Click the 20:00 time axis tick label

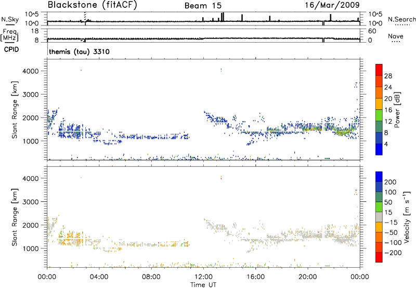pyautogui.click(x=308, y=277)
